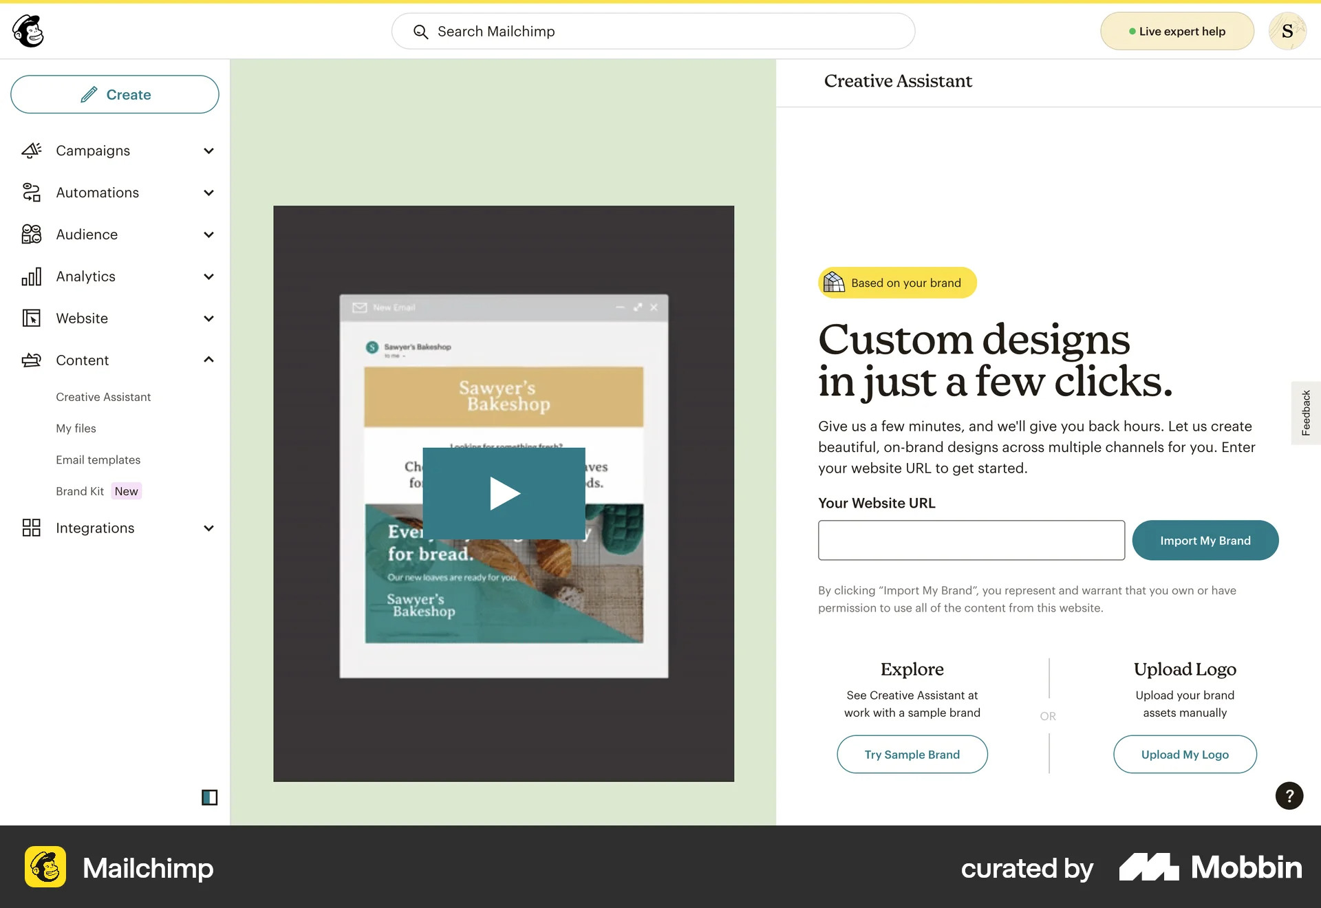Focus the Search Mailchimp field
This screenshot has width=1321, height=908.
tap(653, 31)
